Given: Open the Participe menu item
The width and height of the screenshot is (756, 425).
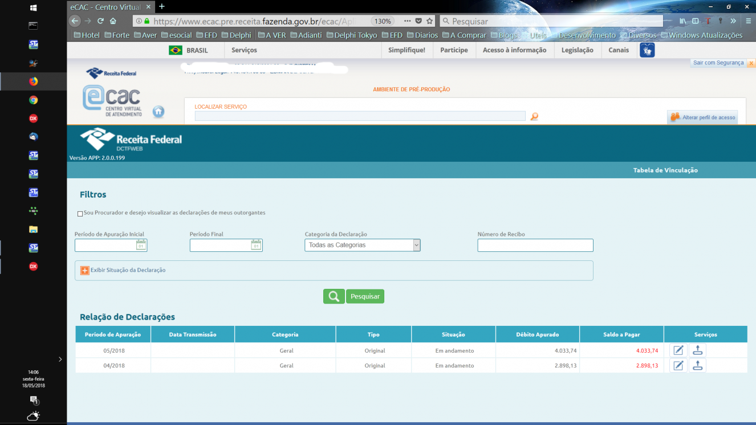Looking at the screenshot, I should point(454,50).
